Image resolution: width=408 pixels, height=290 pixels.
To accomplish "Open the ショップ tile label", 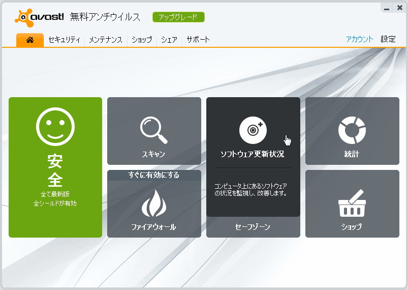I will coord(352,227).
